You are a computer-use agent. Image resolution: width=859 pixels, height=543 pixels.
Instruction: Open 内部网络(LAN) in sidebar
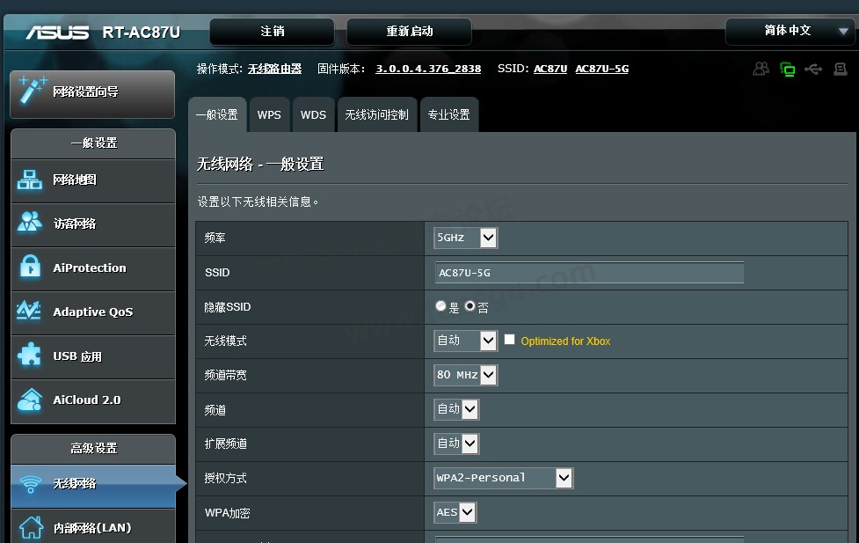tap(93, 526)
